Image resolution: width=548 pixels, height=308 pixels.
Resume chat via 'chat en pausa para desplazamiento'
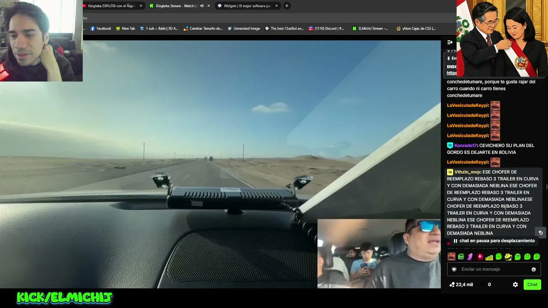494,241
